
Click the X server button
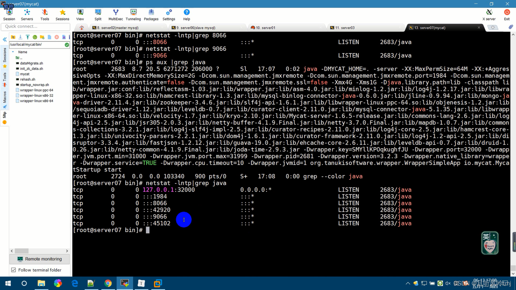489,15
